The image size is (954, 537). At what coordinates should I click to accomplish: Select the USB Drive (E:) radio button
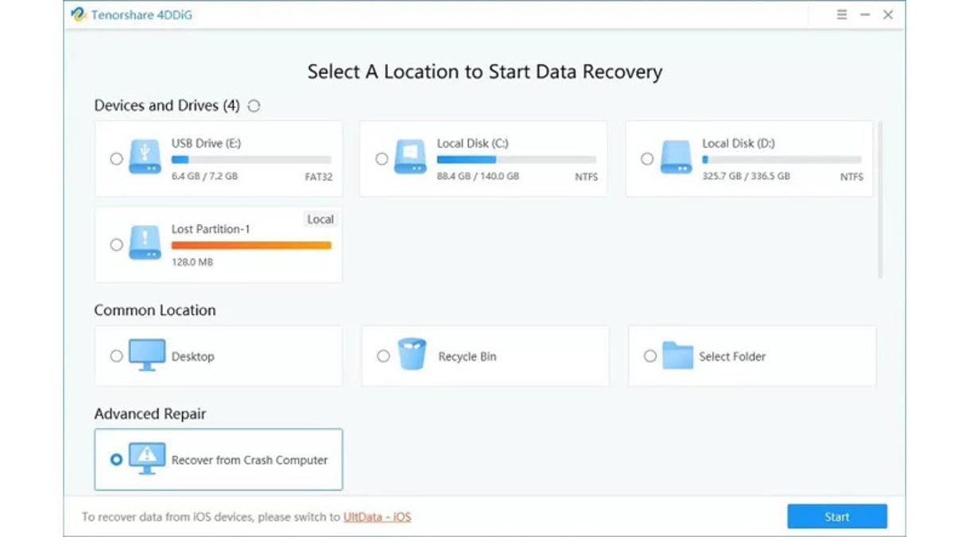pos(116,159)
